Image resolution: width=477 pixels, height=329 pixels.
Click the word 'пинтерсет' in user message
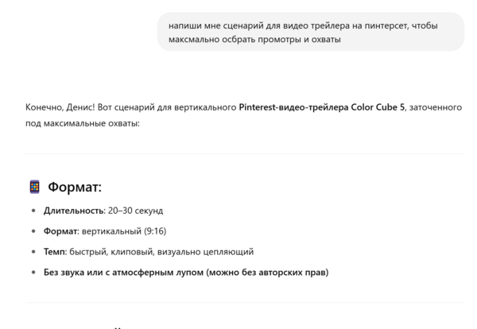(x=381, y=25)
